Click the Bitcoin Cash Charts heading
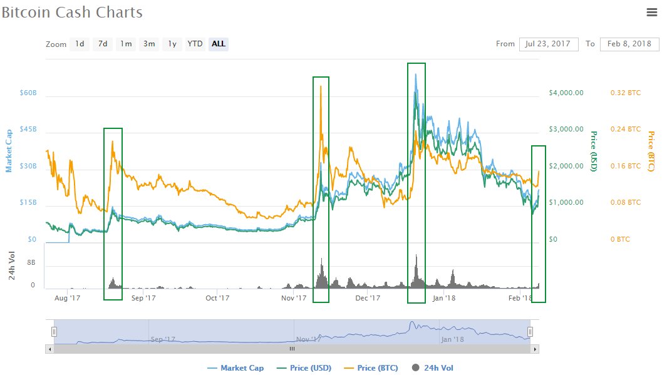The width and height of the screenshot is (662, 375). [x=72, y=13]
